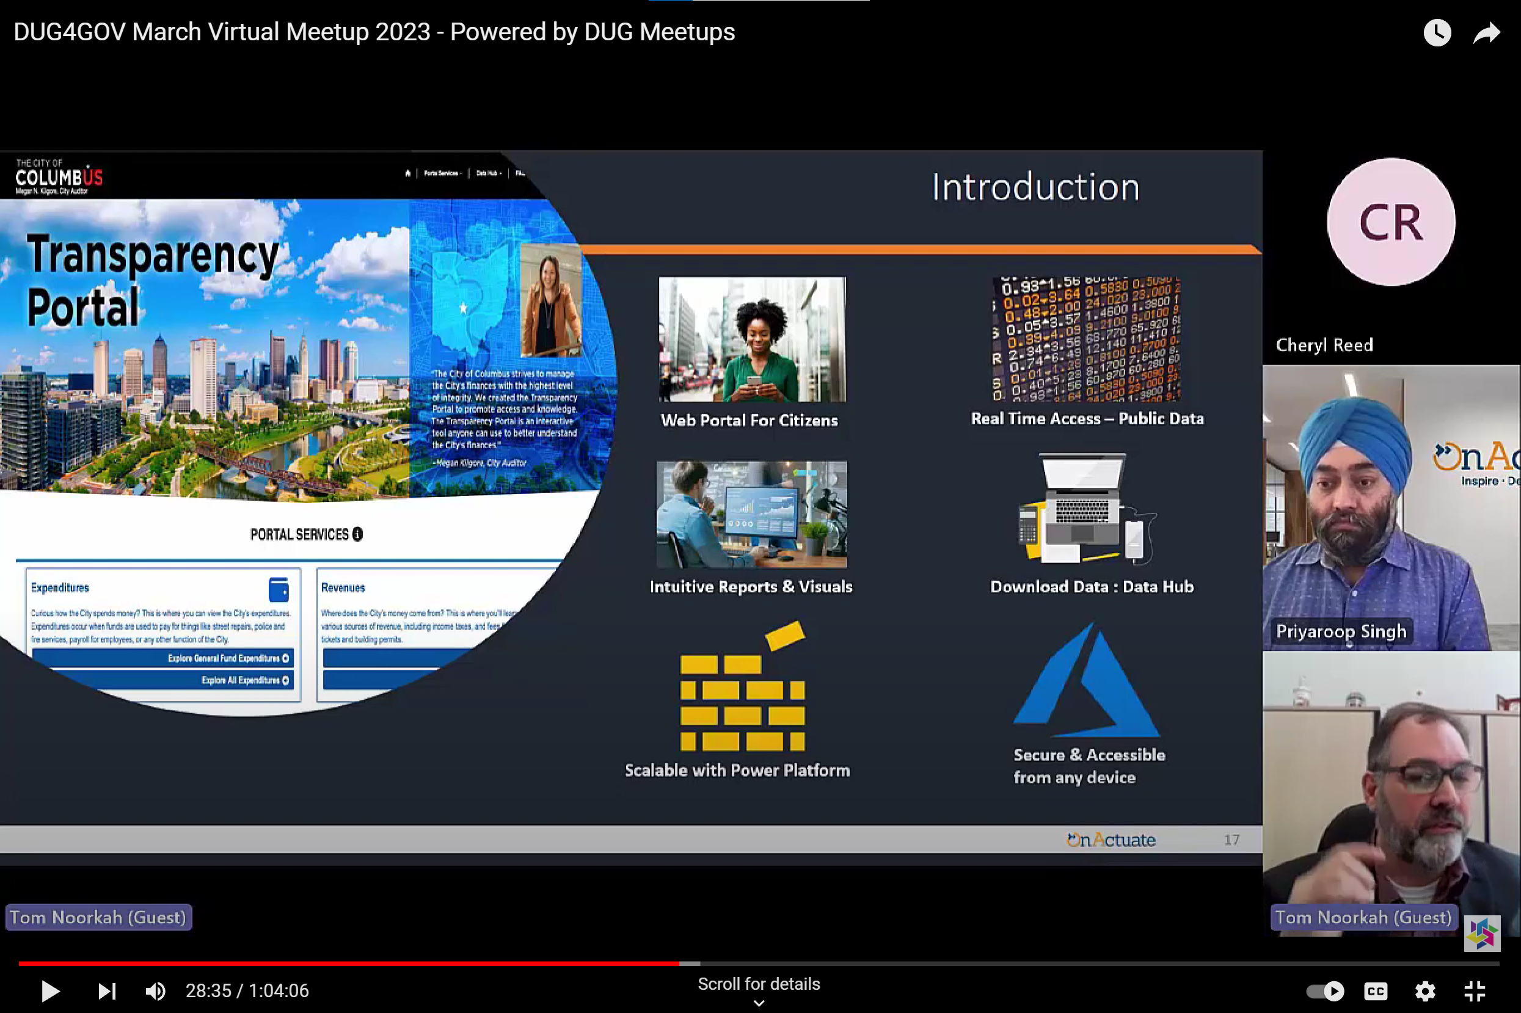Click the portal home icon

(407, 173)
